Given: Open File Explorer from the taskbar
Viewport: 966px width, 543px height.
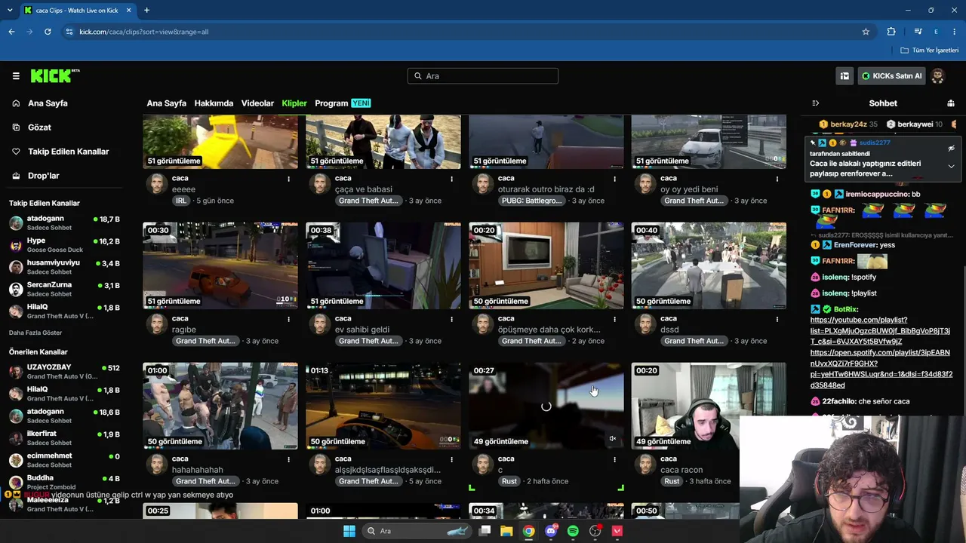Looking at the screenshot, I should pos(507,531).
